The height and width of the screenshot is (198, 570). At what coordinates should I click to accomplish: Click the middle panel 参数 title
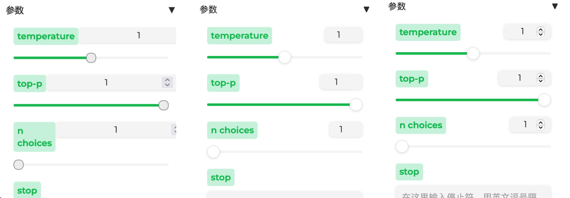[x=208, y=9]
